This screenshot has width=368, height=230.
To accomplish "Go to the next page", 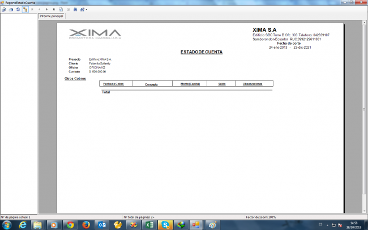I will [46, 10].
